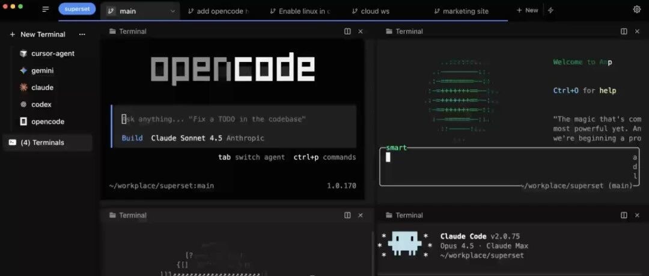The image size is (649, 276).
Task: Click the New workspace button
Action: point(528,10)
